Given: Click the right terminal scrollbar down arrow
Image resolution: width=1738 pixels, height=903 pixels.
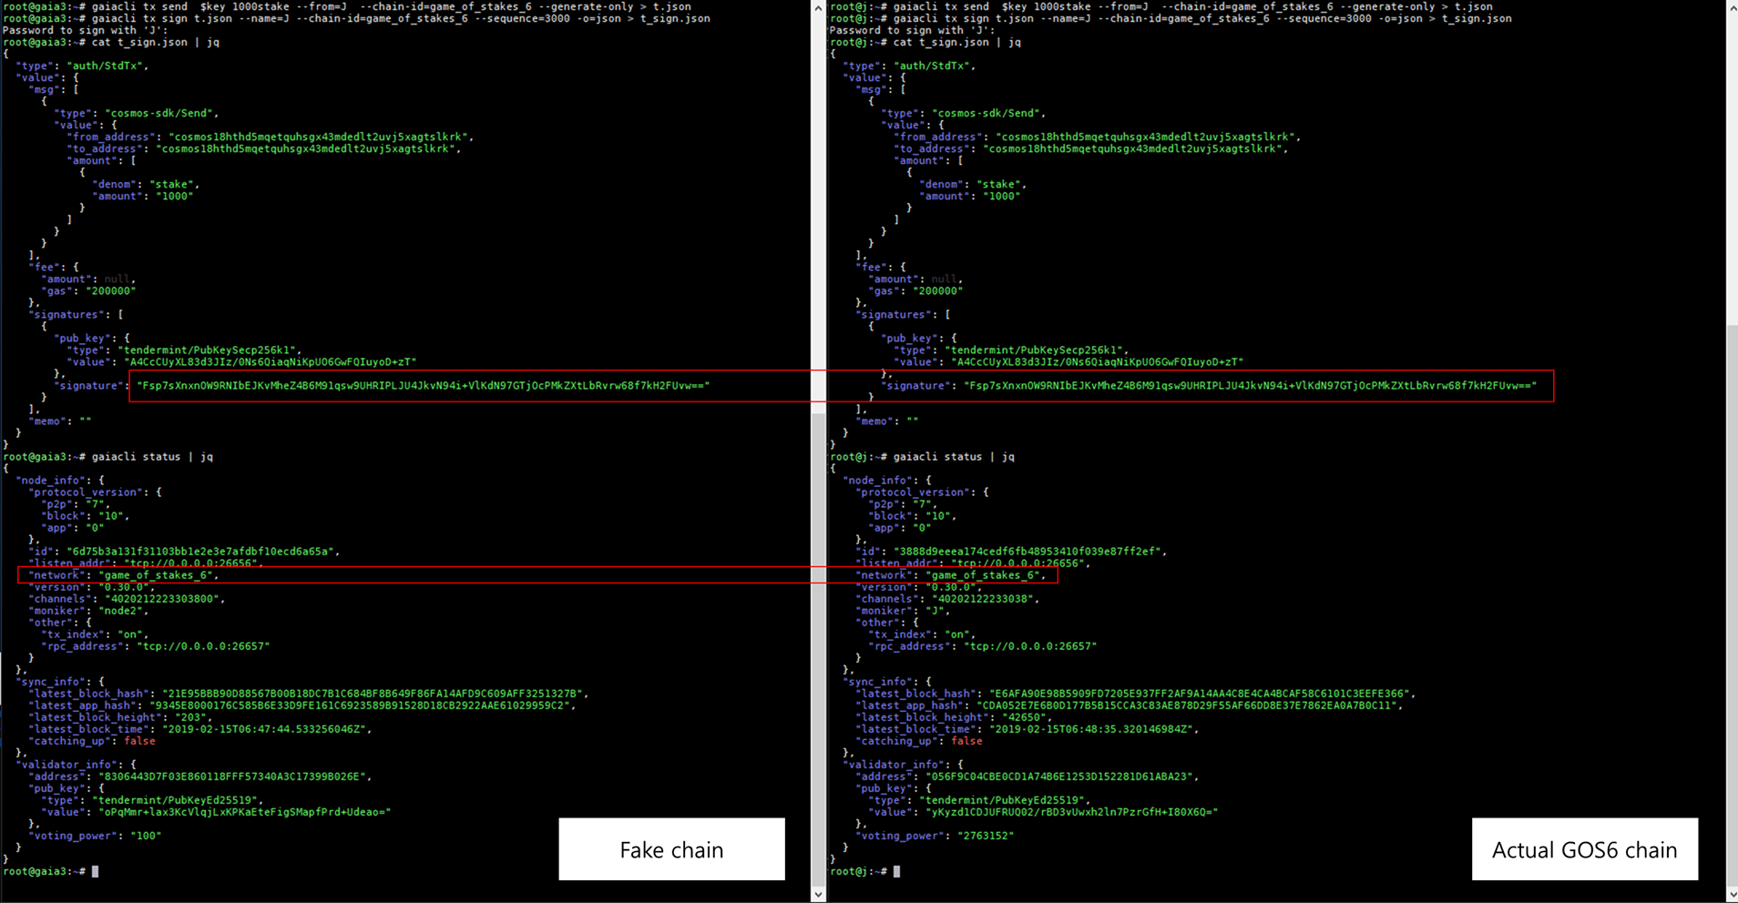Looking at the screenshot, I should click(1731, 895).
